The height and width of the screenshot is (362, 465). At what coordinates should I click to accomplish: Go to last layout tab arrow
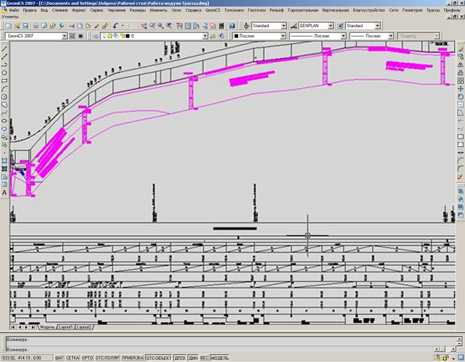coord(33,327)
